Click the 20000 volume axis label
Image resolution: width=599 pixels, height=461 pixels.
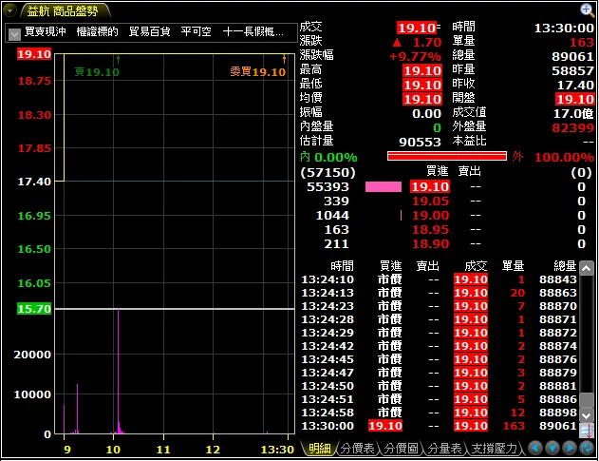point(32,355)
